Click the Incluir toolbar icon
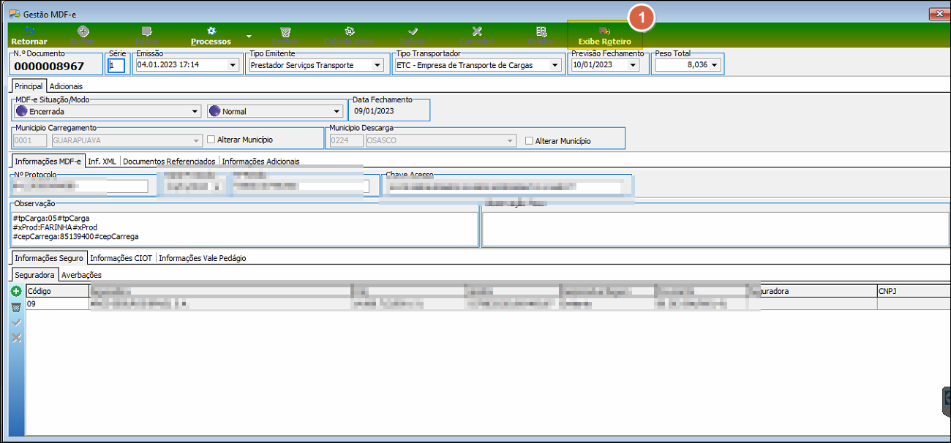Screen dimensions: 951x443 [83, 31]
